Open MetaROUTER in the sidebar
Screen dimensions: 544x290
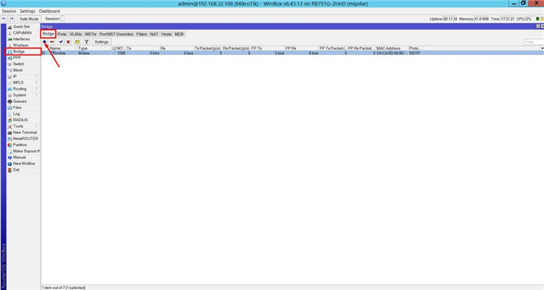[25, 139]
